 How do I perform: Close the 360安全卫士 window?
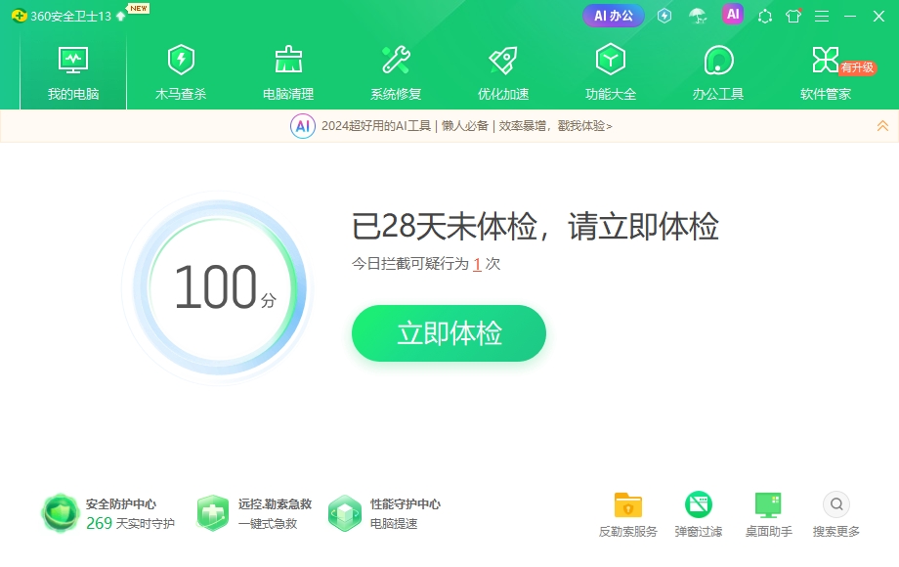pyautogui.click(x=878, y=16)
